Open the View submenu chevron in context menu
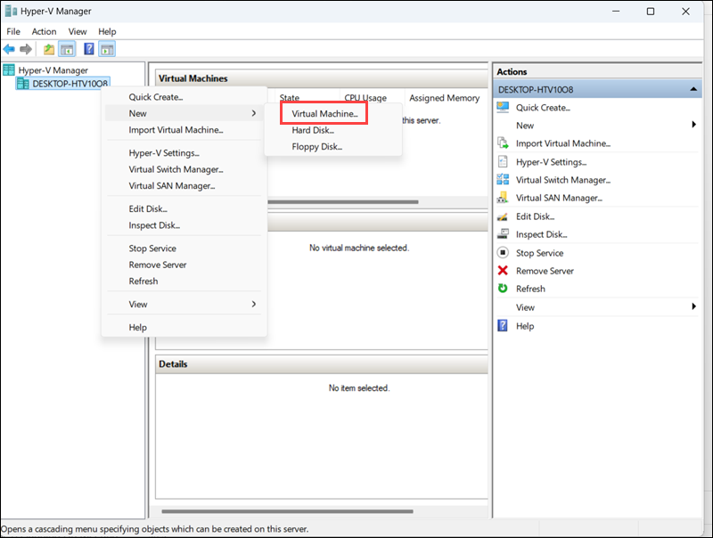 pos(254,304)
